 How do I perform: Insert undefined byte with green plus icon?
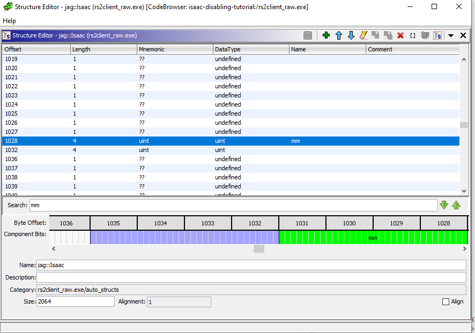326,35
